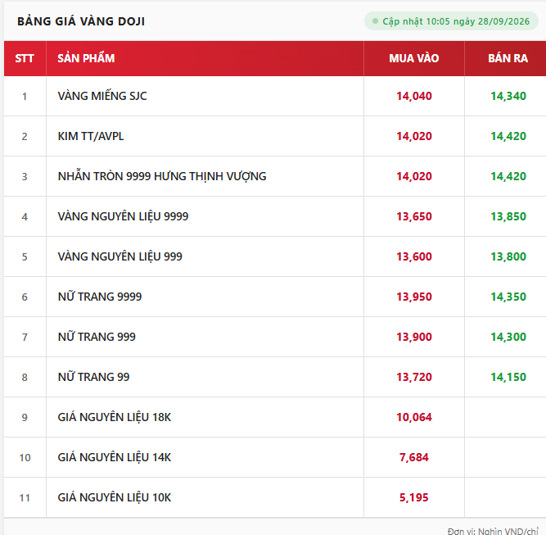Click buy price 13,720
The height and width of the screenshot is (535, 546).
(x=414, y=377)
